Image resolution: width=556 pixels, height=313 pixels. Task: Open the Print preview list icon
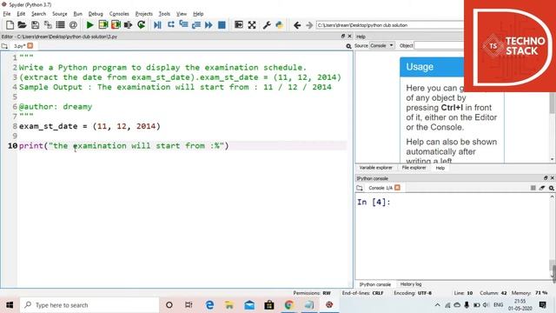click(60, 25)
